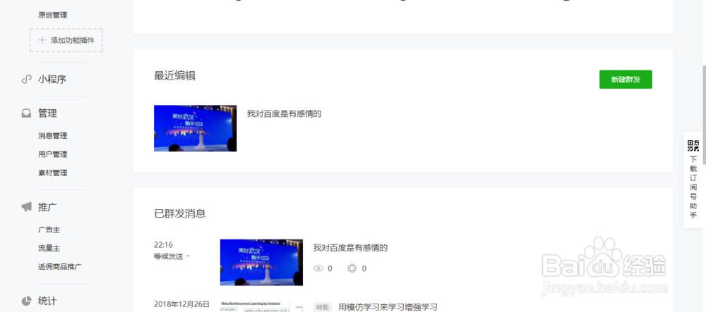The height and width of the screenshot is (312, 706).
Task: Click the 2018年12月26日 date text
Action: (181, 304)
